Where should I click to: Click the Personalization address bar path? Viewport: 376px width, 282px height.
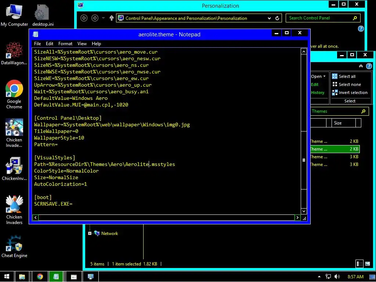[x=186, y=18]
